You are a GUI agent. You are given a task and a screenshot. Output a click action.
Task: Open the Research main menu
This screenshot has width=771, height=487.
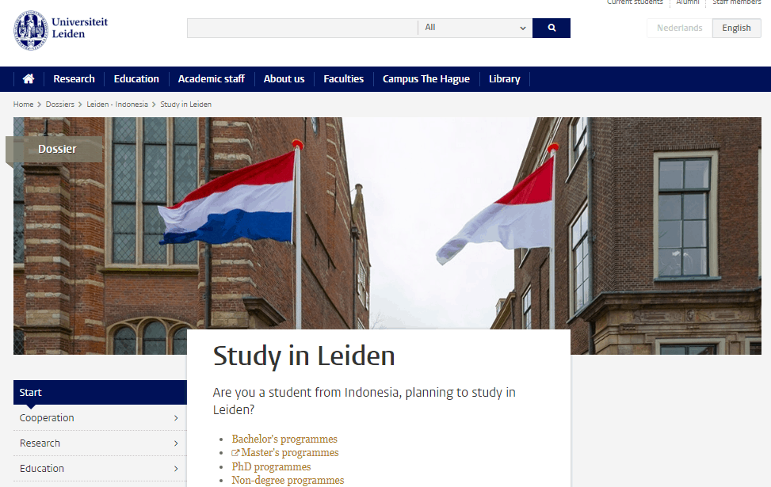74,78
